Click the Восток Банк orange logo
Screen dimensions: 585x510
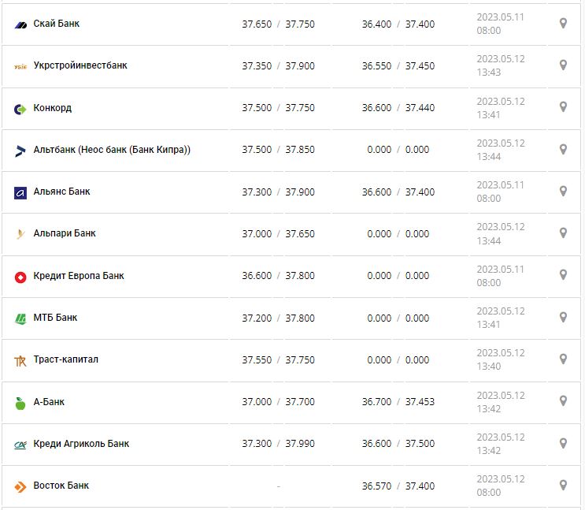20,486
